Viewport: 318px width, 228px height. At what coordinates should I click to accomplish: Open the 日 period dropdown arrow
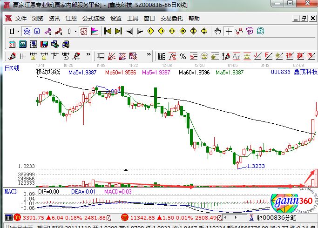[x=18, y=31]
